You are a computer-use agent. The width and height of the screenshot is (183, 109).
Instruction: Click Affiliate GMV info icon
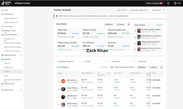click(91, 73)
